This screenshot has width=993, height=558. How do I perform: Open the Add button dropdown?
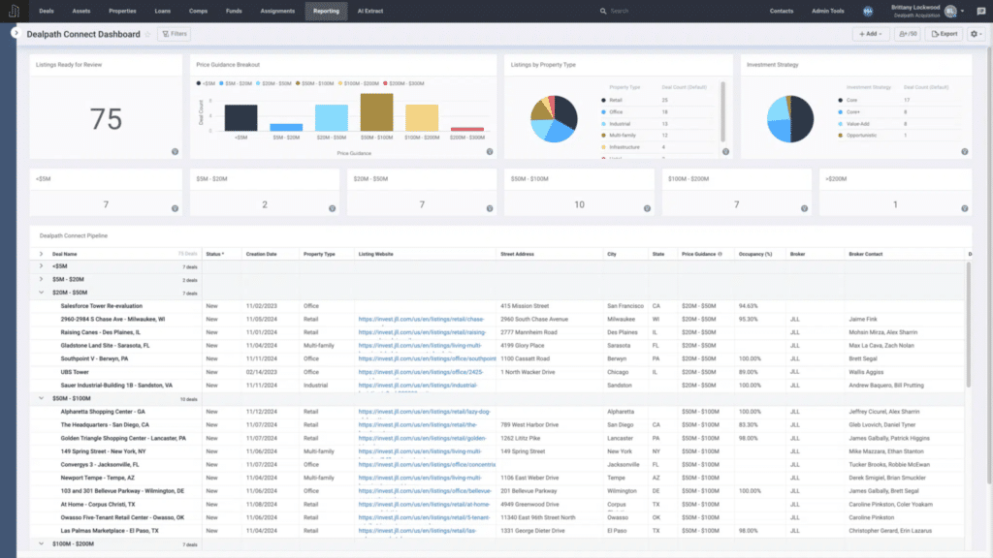coord(871,33)
